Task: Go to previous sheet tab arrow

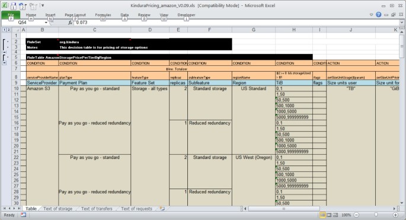Action: (9, 208)
